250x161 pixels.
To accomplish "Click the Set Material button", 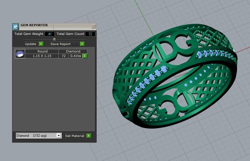I will click(75, 136).
